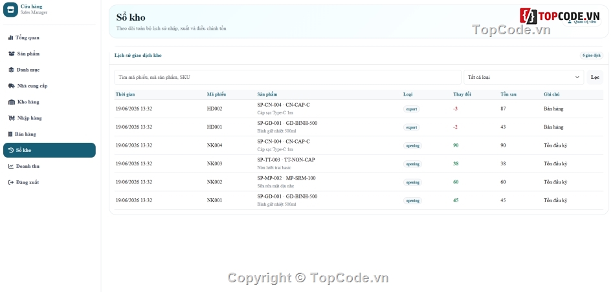This screenshot has height=292, width=615.
Task: Click the chevron arrow of type filter
Action: pos(577,77)
